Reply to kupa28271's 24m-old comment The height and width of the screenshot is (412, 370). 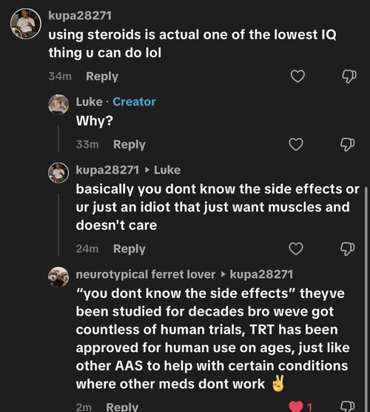click(x=129, y=249)
